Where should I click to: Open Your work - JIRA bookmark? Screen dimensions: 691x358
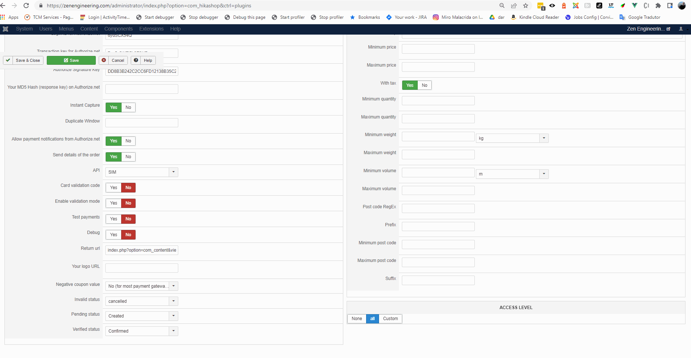(407, 17)
